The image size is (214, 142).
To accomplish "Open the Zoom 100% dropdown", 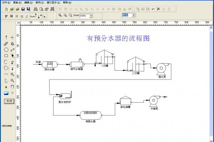I will tap(91, 16).
